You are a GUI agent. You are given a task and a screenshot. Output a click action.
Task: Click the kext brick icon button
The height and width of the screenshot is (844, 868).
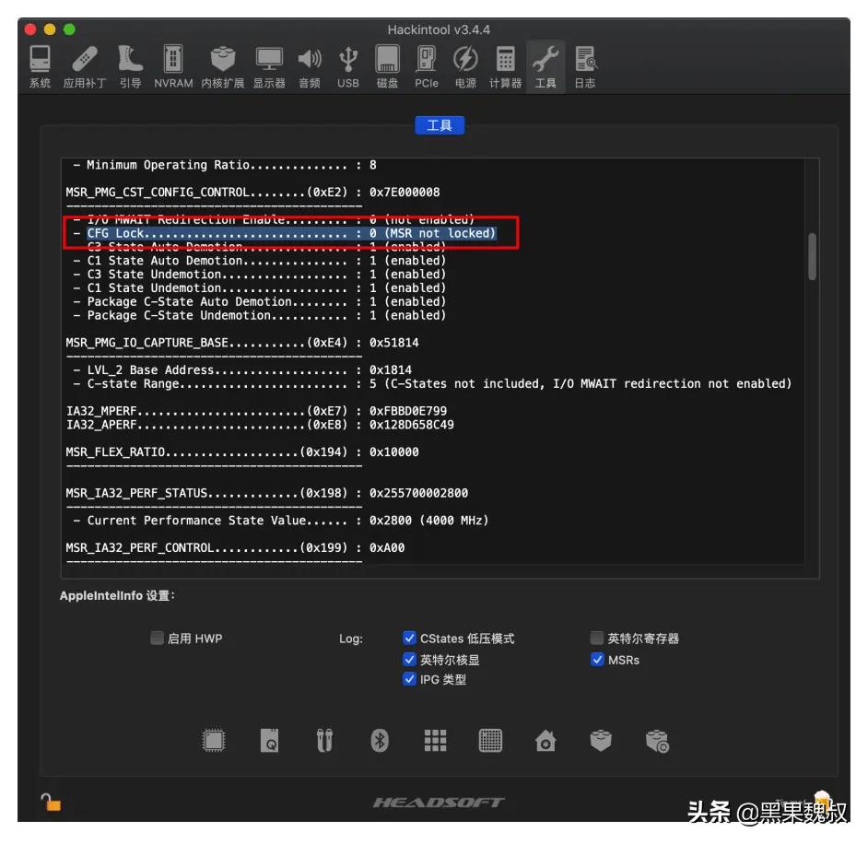tap(601, 741)
